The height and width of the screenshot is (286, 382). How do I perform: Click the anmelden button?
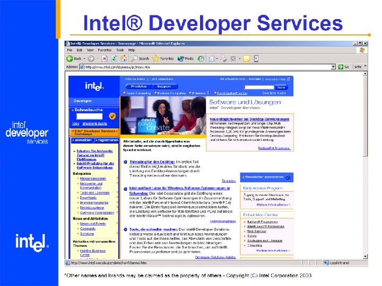tap(83, 140)
